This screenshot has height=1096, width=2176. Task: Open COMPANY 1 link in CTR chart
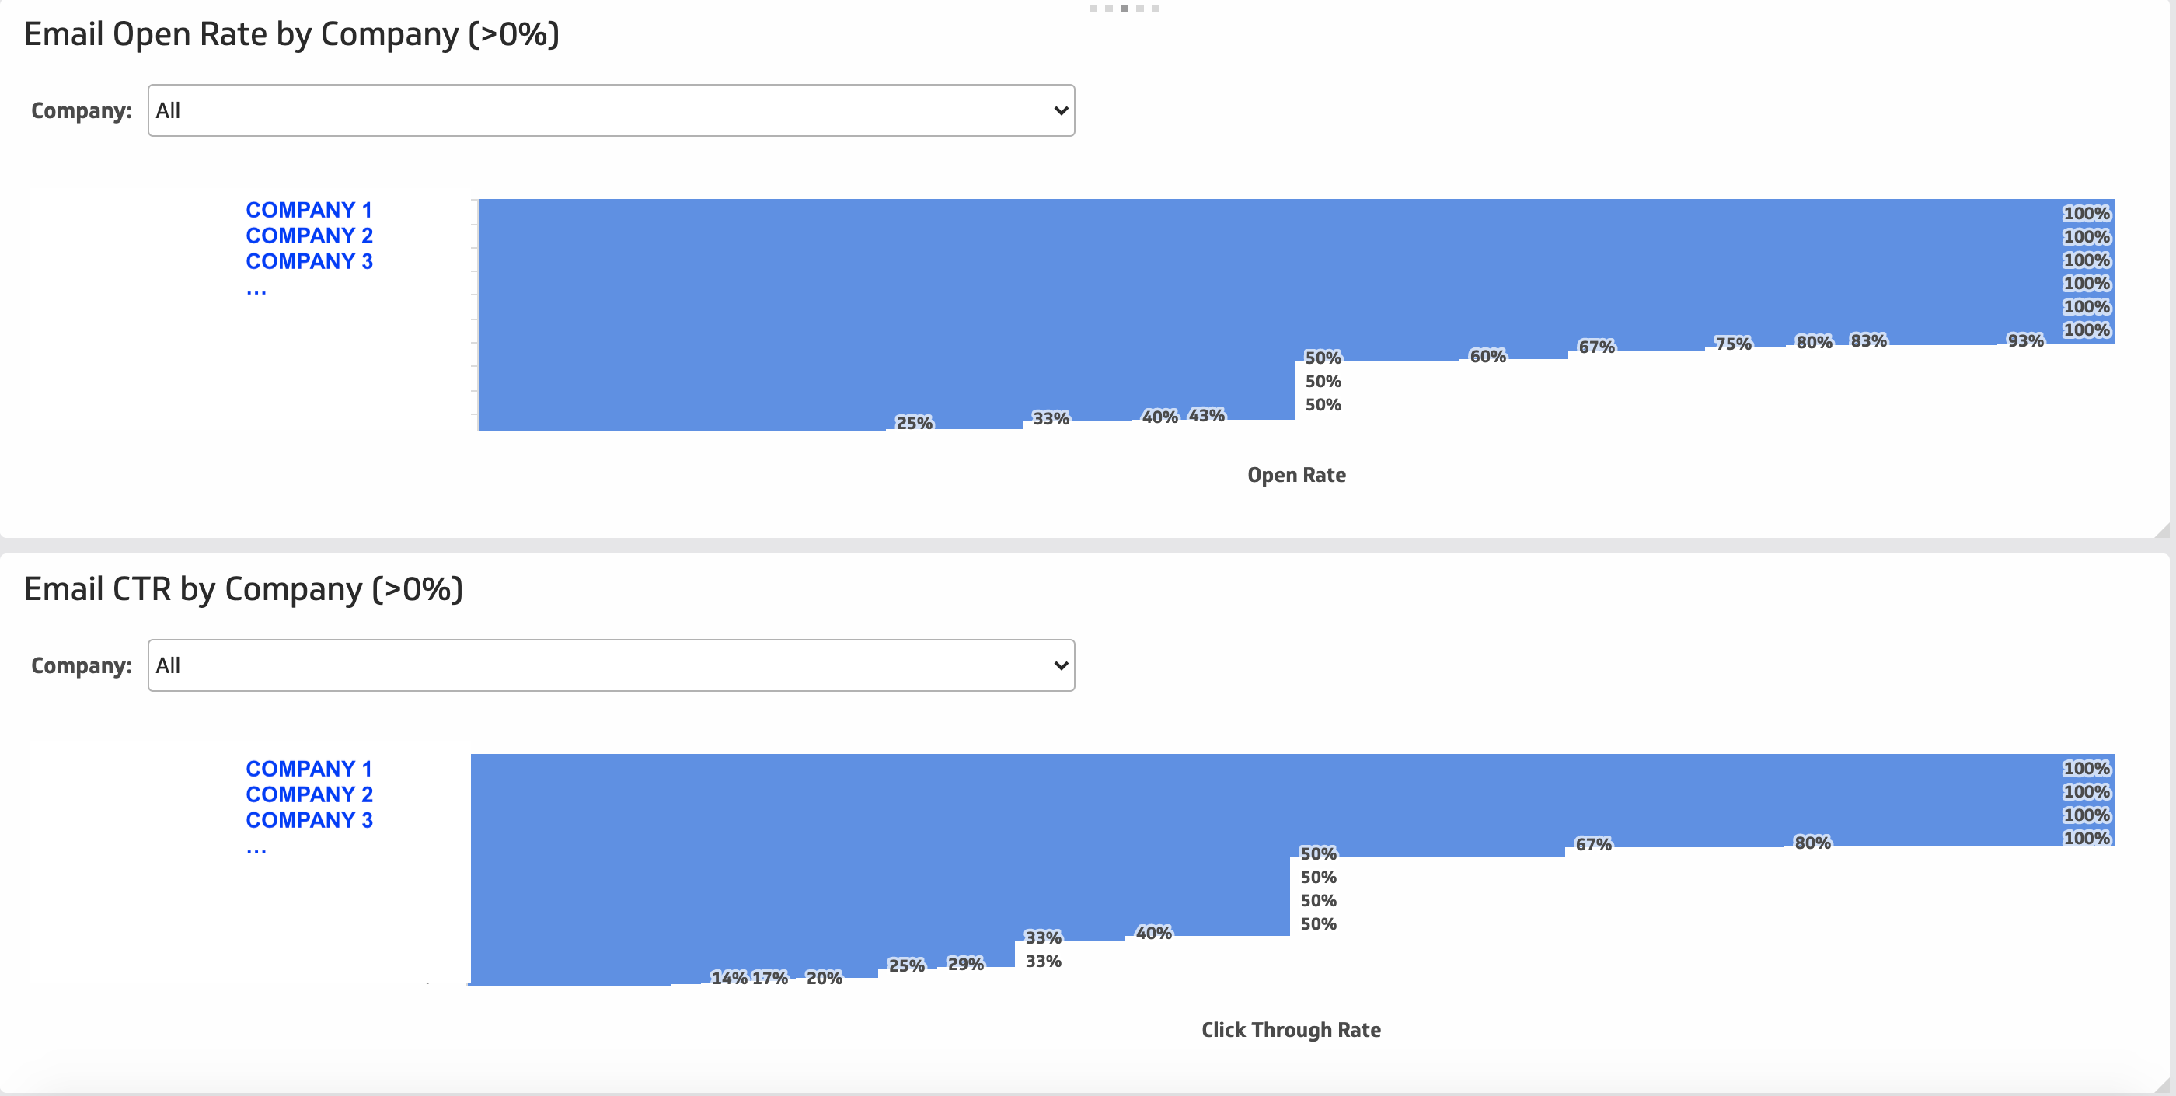coord(309,769)
